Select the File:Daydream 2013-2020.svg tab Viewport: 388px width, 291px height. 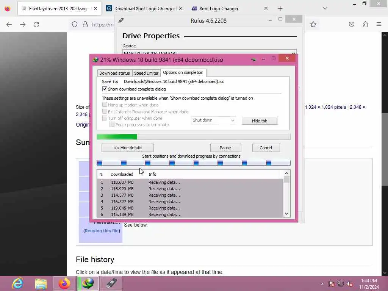tap(59, 9)
